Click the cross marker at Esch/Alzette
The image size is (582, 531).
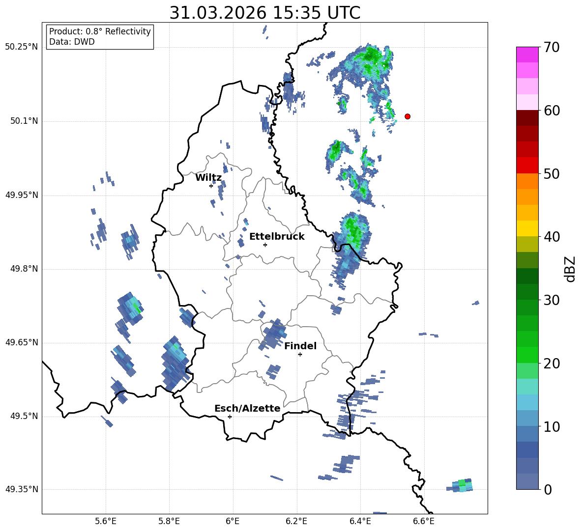[230, 417]
